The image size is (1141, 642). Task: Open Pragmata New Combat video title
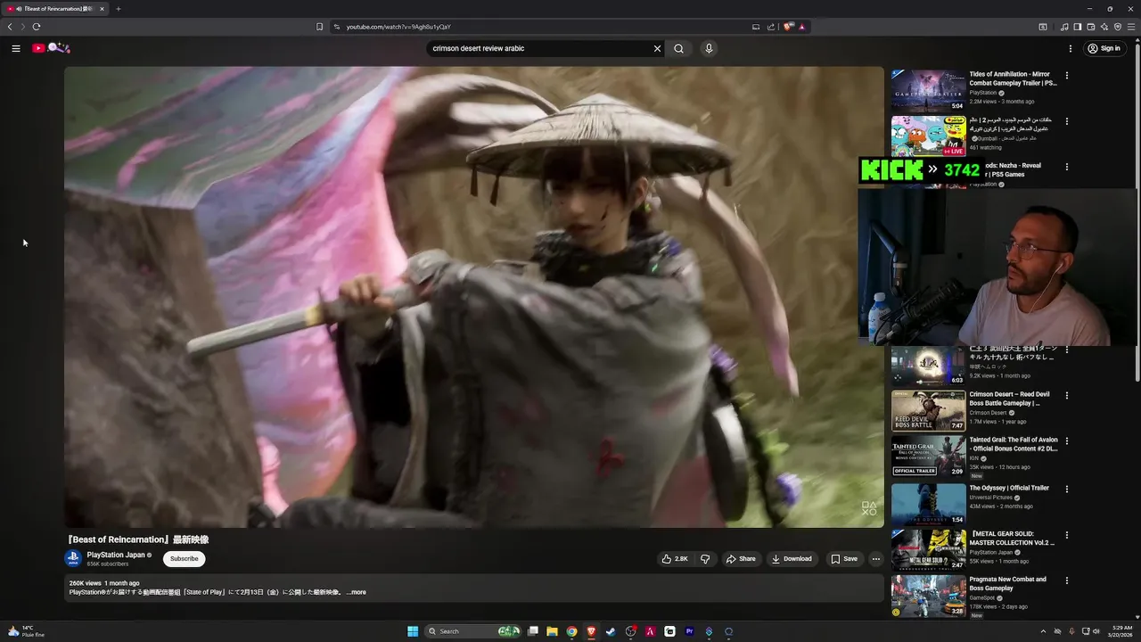(x=1008, y=583)
